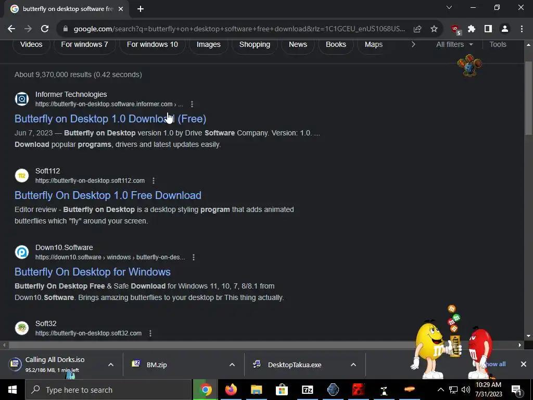
Task: Open Butterfly On Desktop 1.0 Free Download
Action: click(x=108, y=195)
